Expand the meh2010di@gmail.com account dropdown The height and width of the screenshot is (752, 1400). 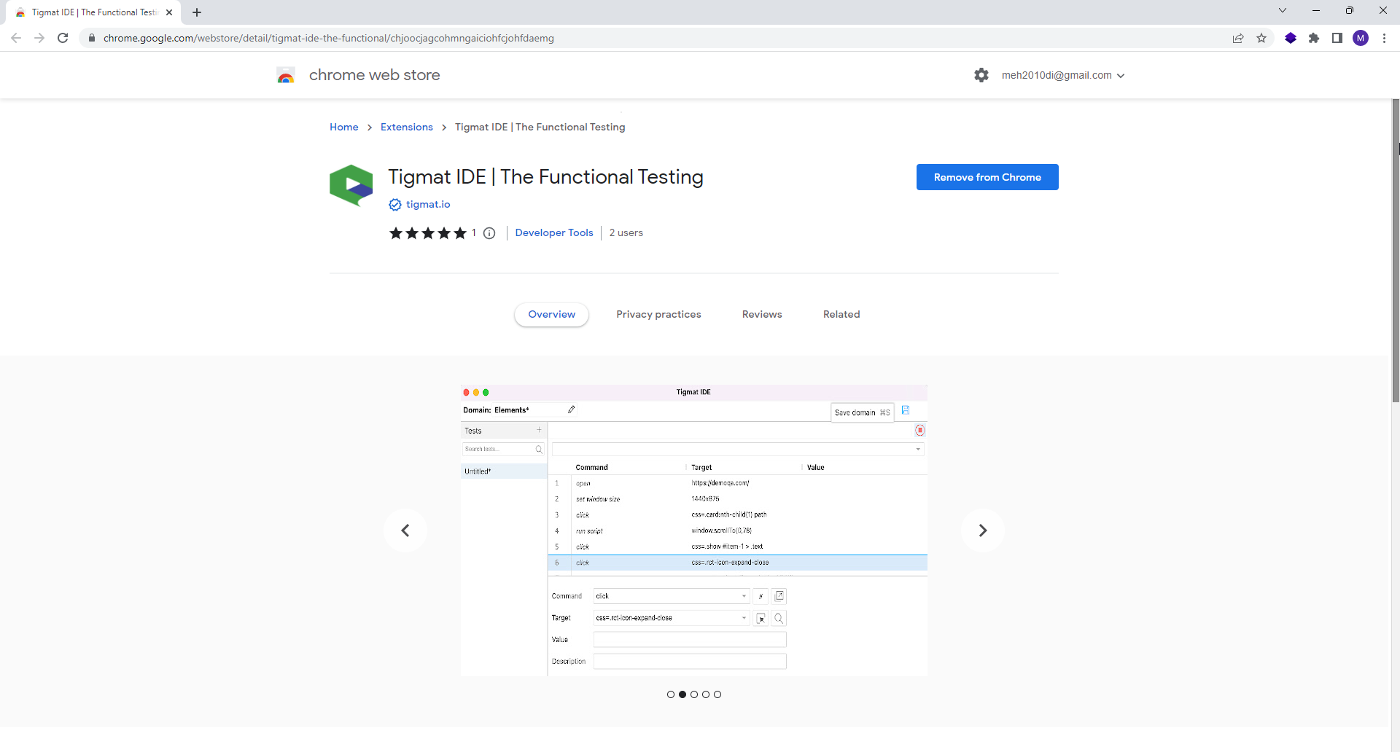pos(1063,75)
